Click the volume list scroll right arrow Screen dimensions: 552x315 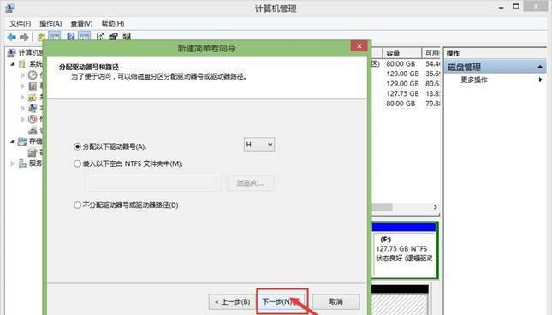coord(436,207)
